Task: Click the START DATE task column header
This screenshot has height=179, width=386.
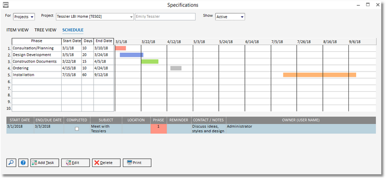Action: click(x=20, y=120)
